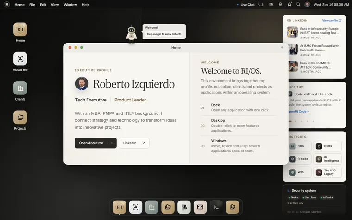
Task: Open the File menu
Action: point(32,5)
